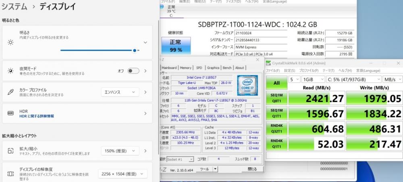Click the brightness sun icon

pos(10,43)
